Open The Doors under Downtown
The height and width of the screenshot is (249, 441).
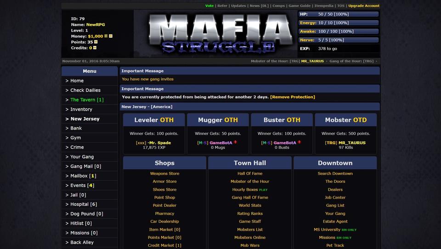pos(335,181)
